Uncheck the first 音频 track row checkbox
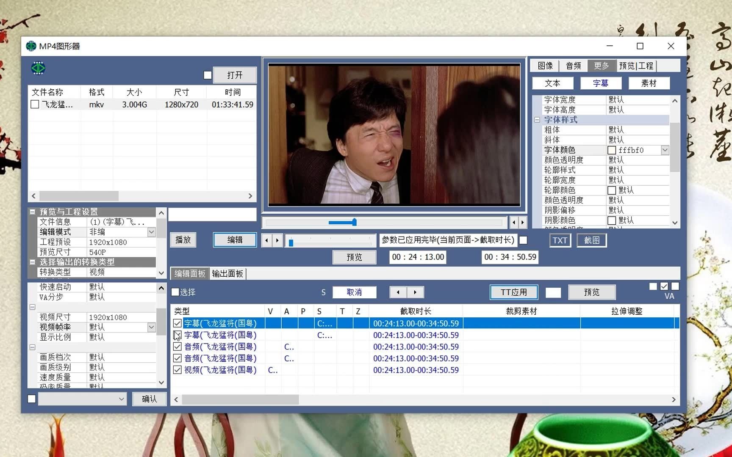The image size is (732, 457). [x=177, y=347]
